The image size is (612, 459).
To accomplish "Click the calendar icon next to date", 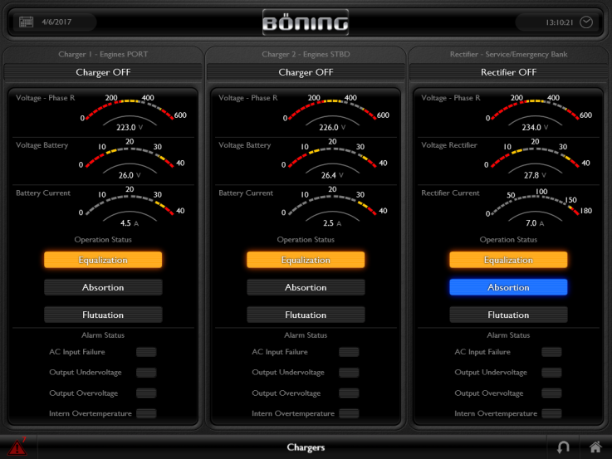I will 26,22.
